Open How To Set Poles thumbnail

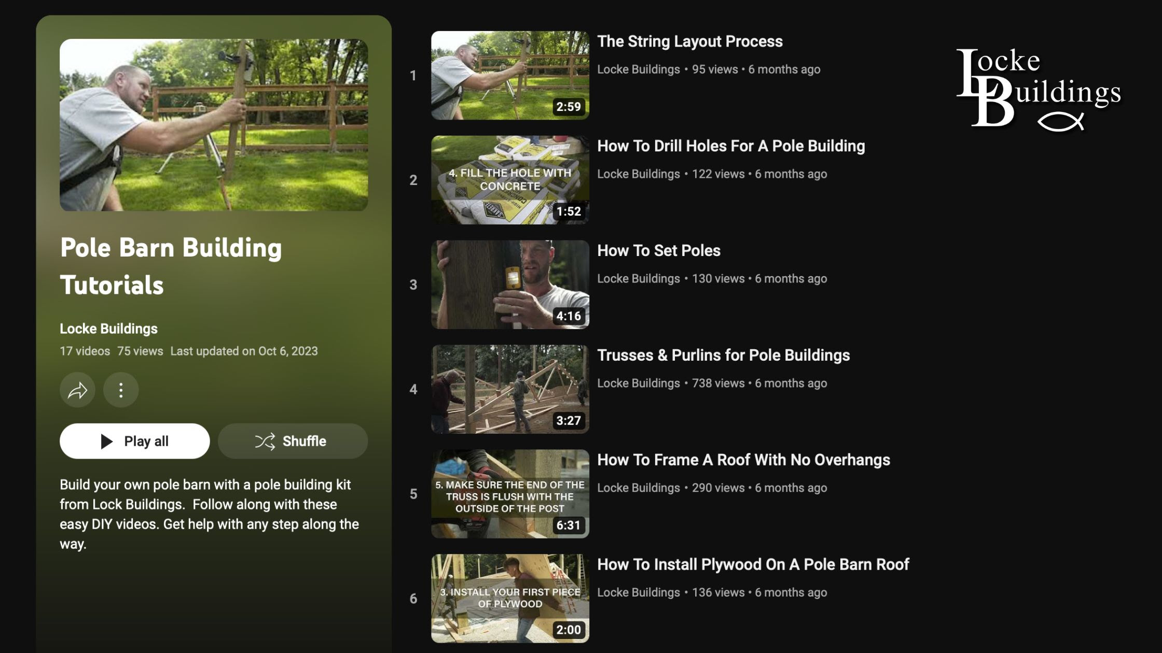pyautogui.click(x=510, y=285)
